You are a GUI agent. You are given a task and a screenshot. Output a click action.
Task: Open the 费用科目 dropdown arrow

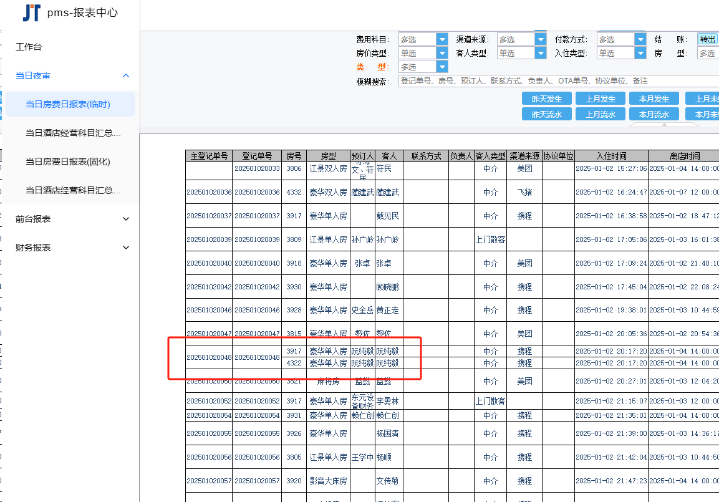(442, 39)
